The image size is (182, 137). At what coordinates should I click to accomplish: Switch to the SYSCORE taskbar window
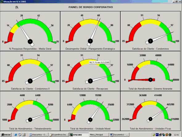click(79, 135)
